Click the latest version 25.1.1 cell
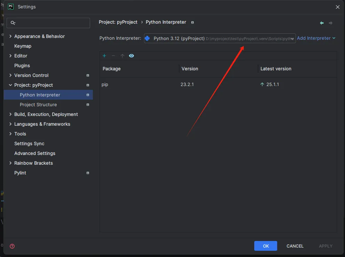This screenshot has width=345, height=257. coord(273,84)
